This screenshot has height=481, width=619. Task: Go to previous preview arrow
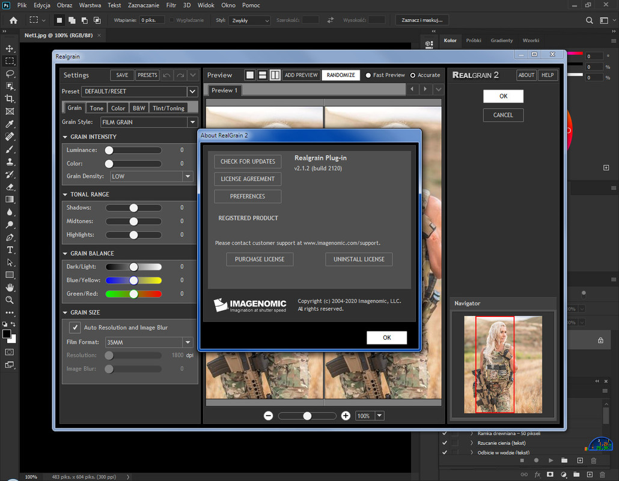point(412,89)
